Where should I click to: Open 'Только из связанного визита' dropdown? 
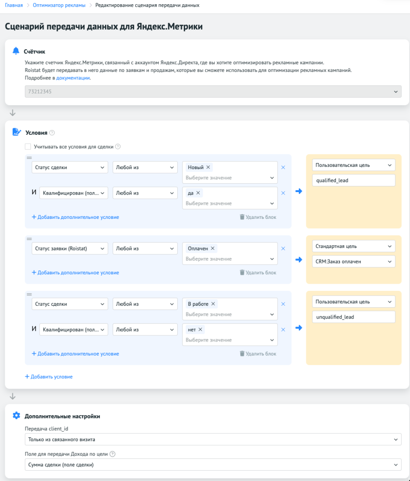point(213,439)
